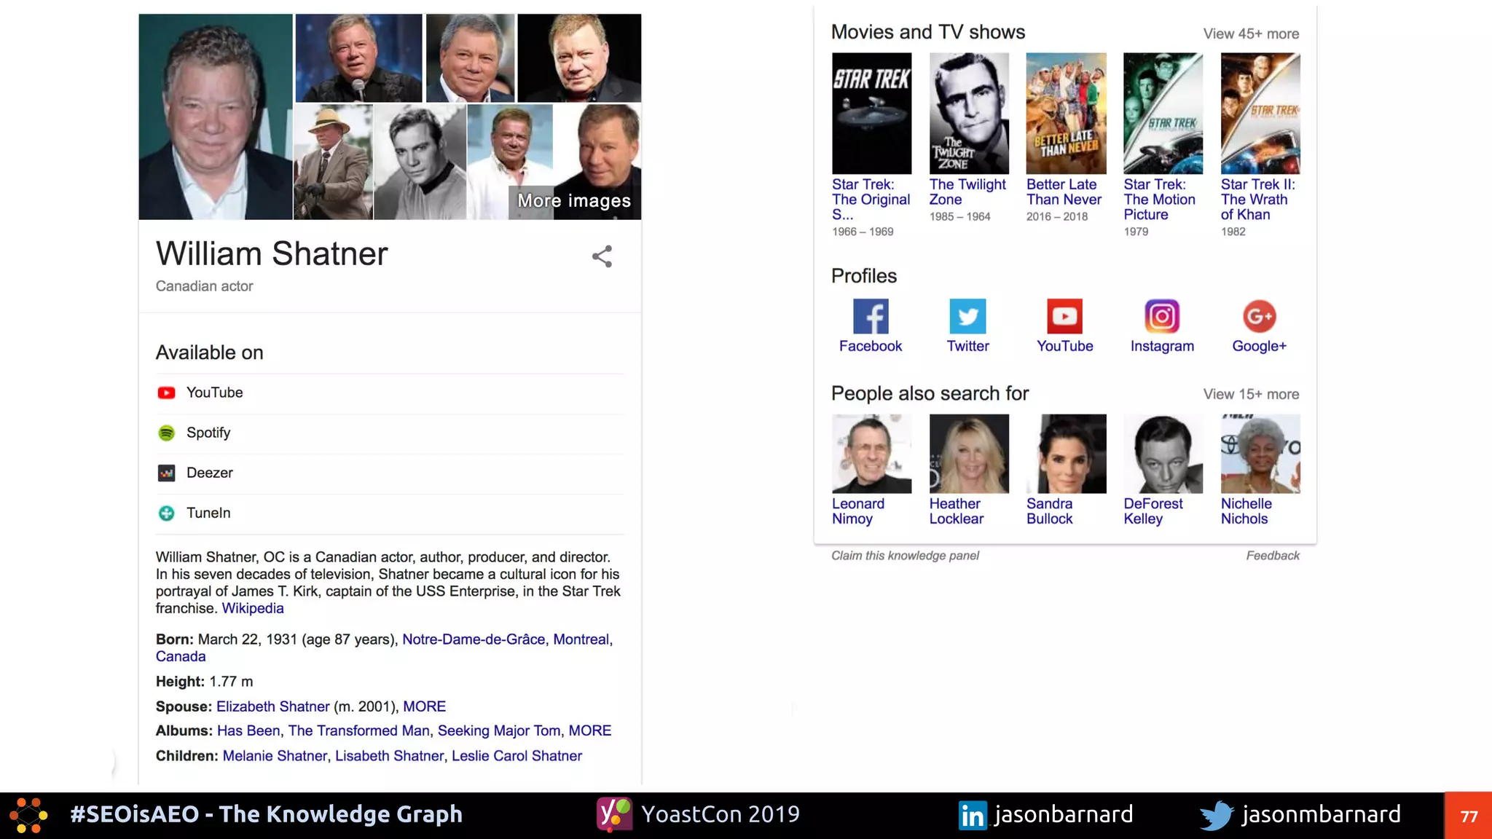Click the share icon beside William Shatner
Viewport: 1492px width, 839px height.
coord(602,256)
